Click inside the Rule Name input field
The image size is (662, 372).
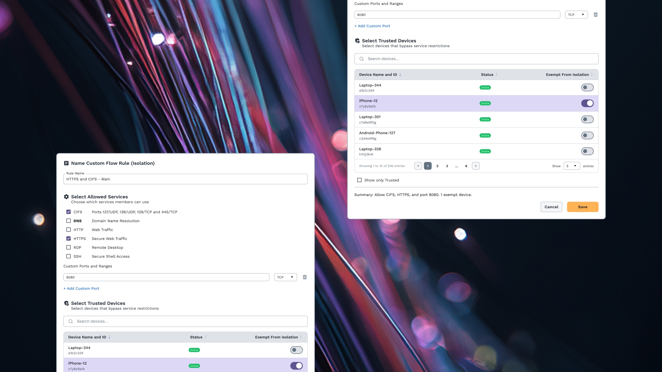click(x=185, y=179)
